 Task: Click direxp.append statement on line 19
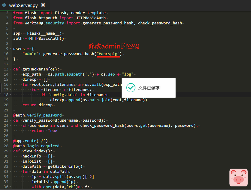[x=98, y=100]
